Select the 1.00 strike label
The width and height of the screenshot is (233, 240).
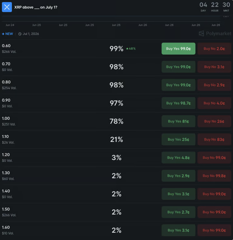(6, 118)
